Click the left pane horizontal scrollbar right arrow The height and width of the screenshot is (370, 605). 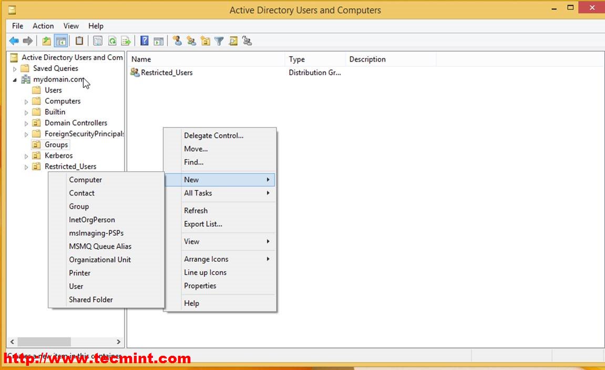[119, 342]
